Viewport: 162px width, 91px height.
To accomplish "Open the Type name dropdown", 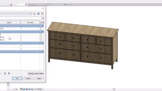I will point(31,14).
